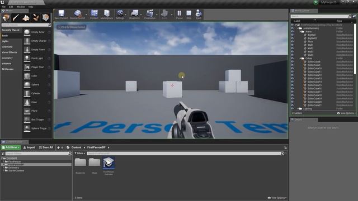The image size is (358, 201).
Task: Pick the Plane shape item
Action: point(37,111)
